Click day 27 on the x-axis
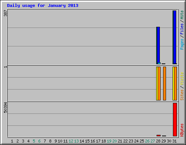 tap(153, 141)
